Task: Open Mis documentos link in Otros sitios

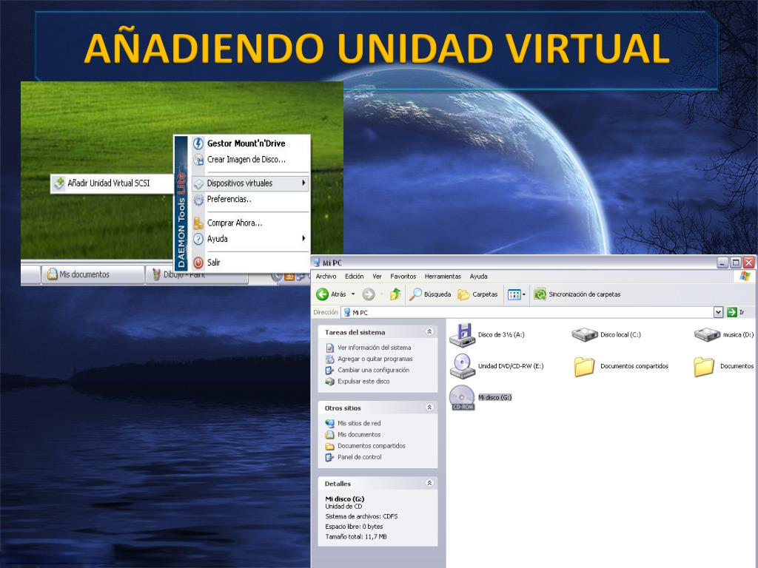Action: [x=359, y=435]
